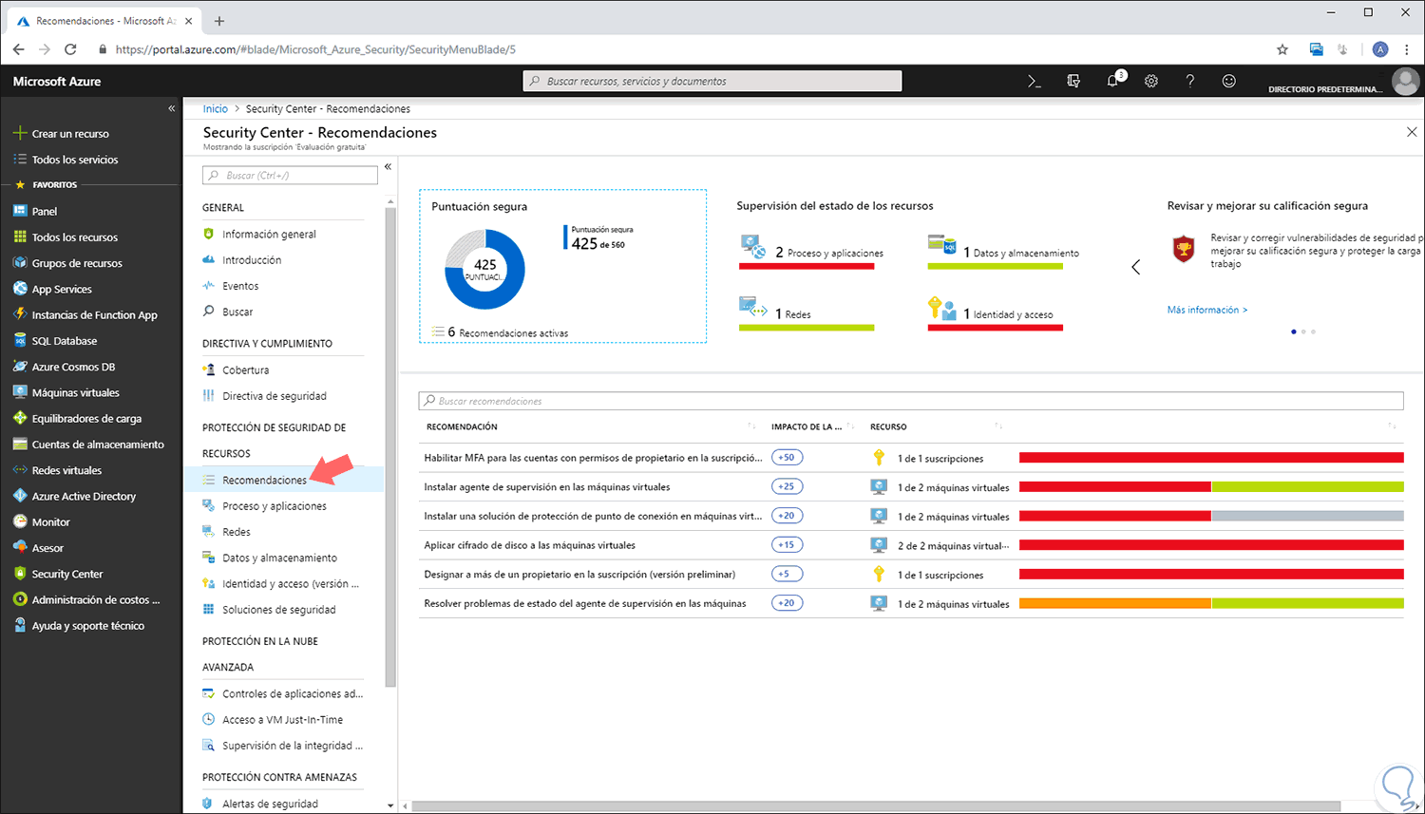Click the status bar for Instalar una solución
The image size is (1425, 814).
(x=1211, y=516)
